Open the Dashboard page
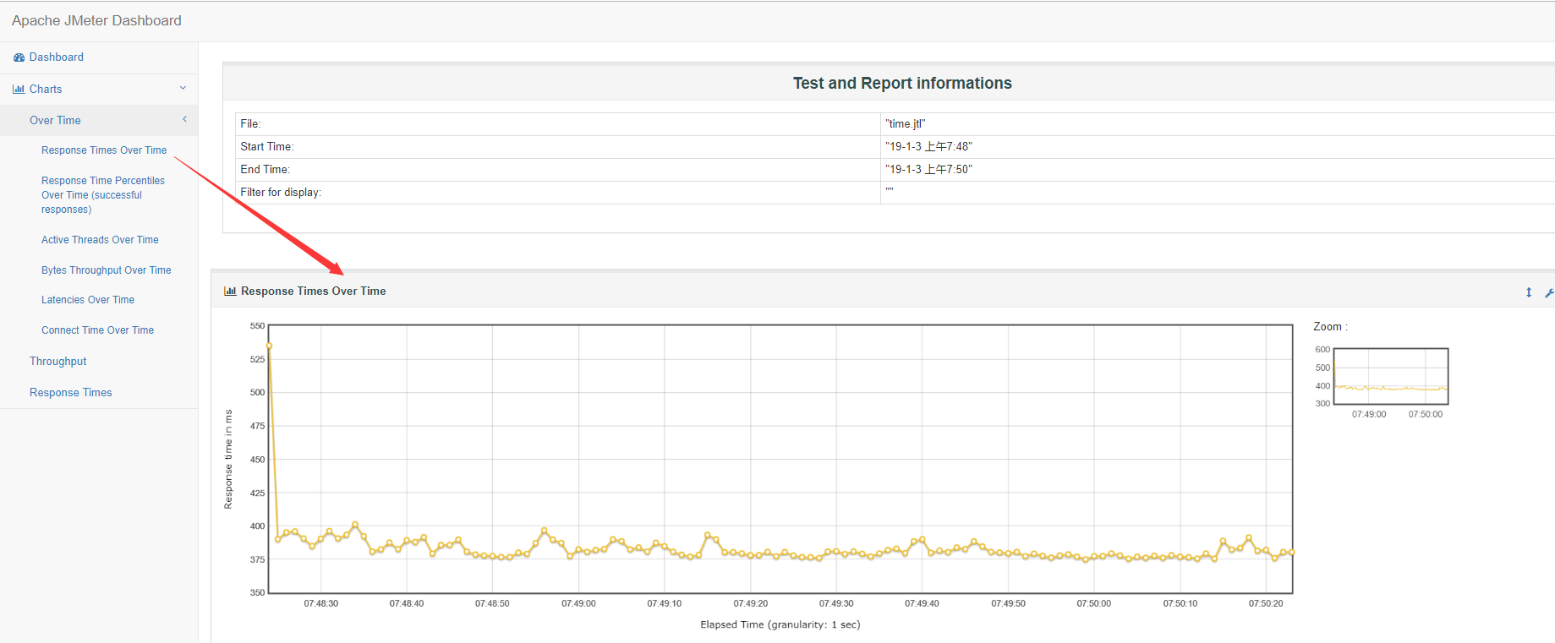The image size is (1555, 643). 57,57
